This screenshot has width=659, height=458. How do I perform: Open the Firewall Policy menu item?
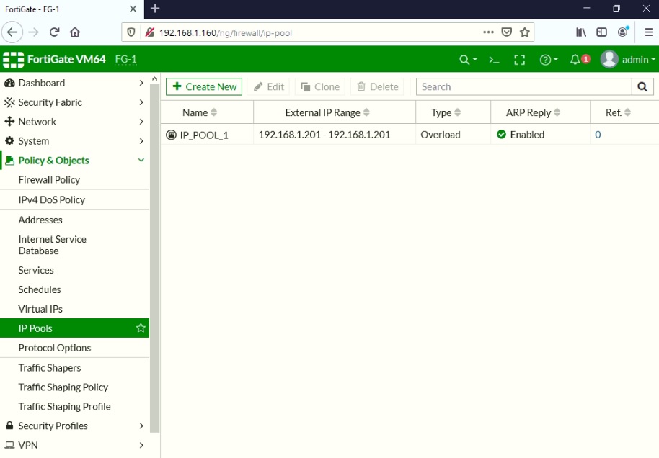[48, 179]
